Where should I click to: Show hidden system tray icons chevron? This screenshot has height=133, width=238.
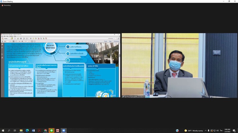205,131
